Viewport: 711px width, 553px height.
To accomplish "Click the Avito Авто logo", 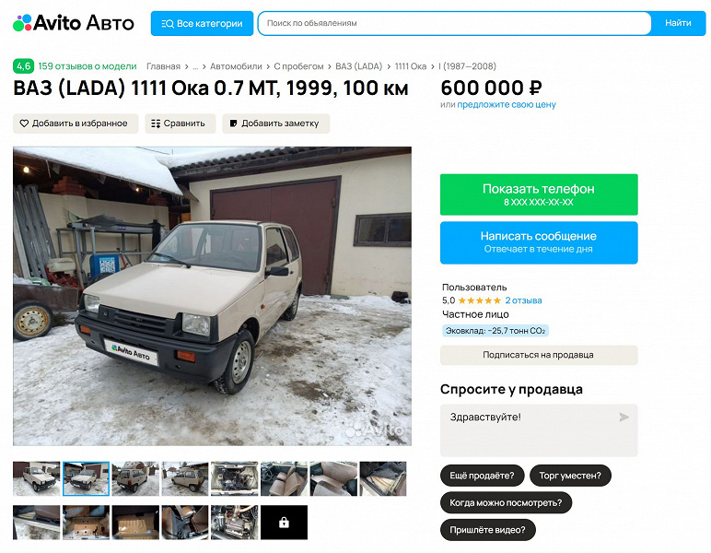I will click(74, 23).
